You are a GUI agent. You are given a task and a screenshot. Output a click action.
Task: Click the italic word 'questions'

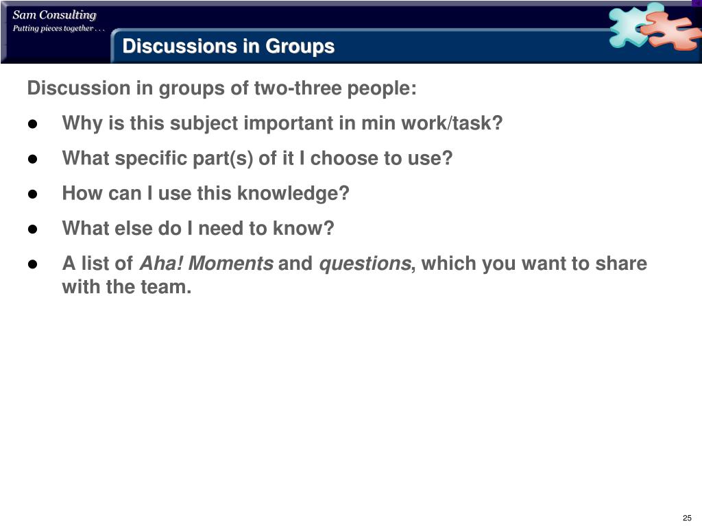click(x=365, y=264)
